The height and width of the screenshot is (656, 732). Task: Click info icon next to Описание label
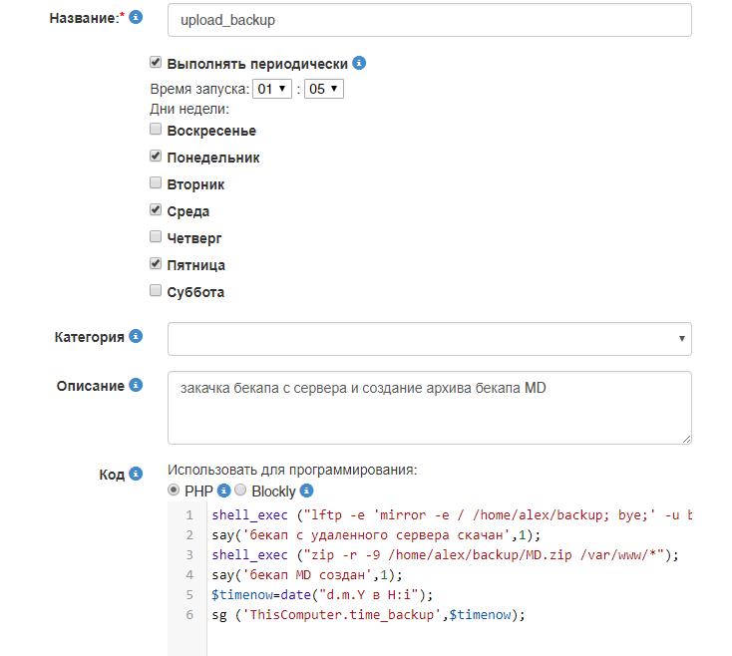(x=136, y=385)
